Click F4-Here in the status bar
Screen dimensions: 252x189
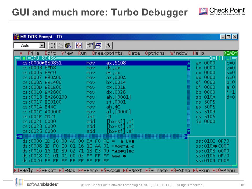coord(88,170)
